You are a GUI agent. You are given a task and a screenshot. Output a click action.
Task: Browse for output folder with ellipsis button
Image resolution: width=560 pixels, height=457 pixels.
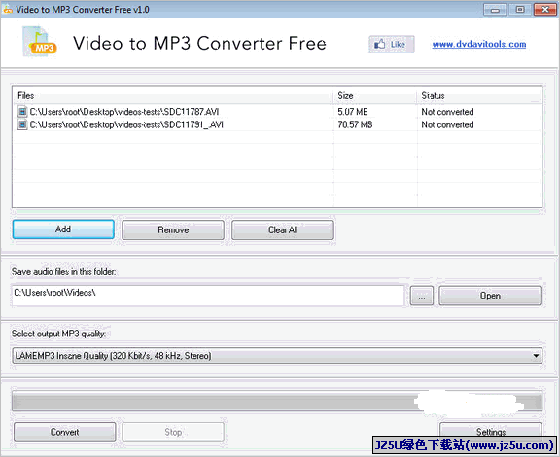(x=422, y=296)
